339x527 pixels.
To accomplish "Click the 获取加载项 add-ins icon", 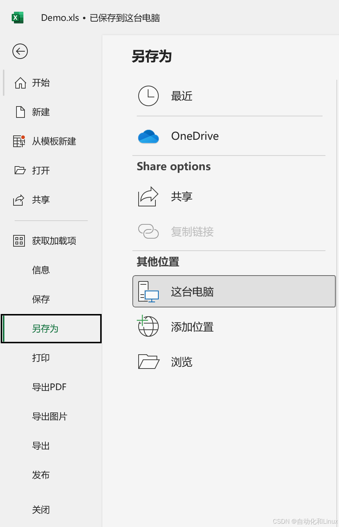I will [x=19, y=240].
